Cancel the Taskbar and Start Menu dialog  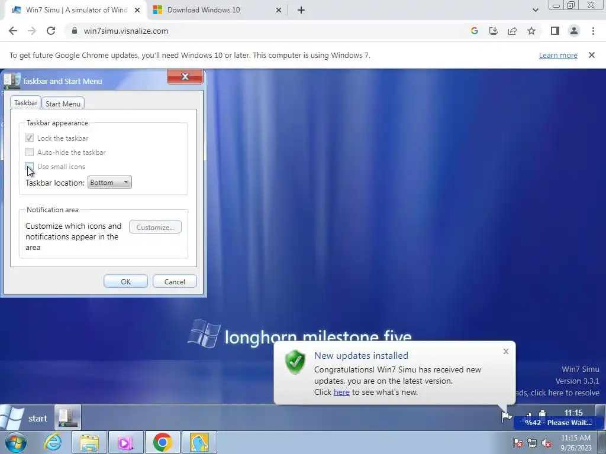[175, 281]
